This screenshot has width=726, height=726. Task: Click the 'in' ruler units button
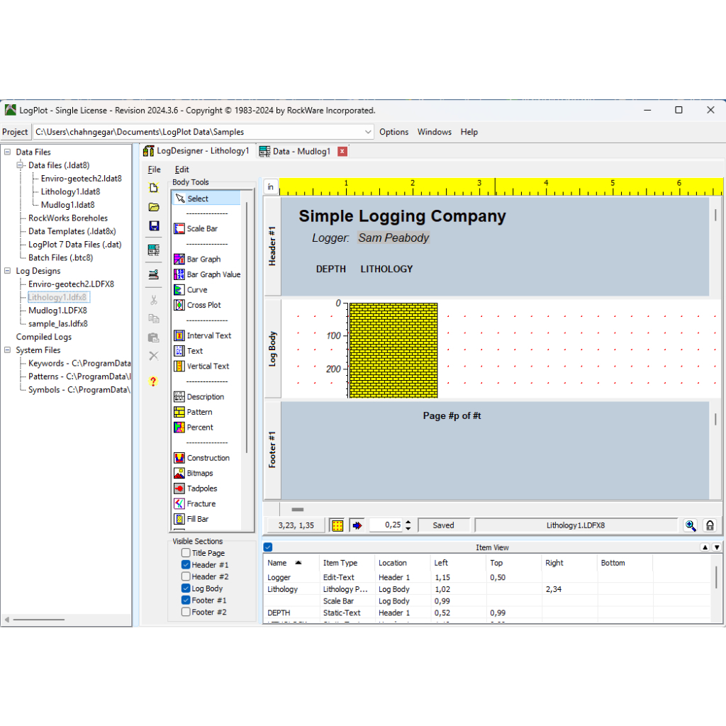[x=270, y=187]
